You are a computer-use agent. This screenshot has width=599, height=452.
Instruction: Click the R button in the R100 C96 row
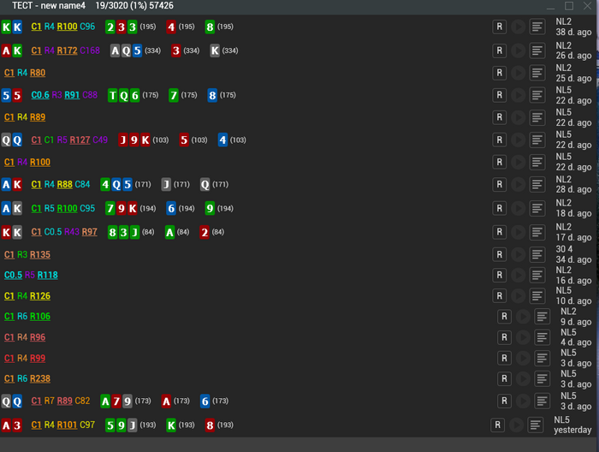click(499, 27)
